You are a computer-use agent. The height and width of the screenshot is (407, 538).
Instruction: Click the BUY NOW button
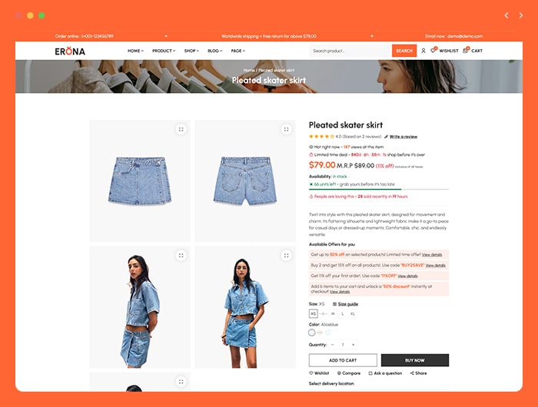(415, 360)
